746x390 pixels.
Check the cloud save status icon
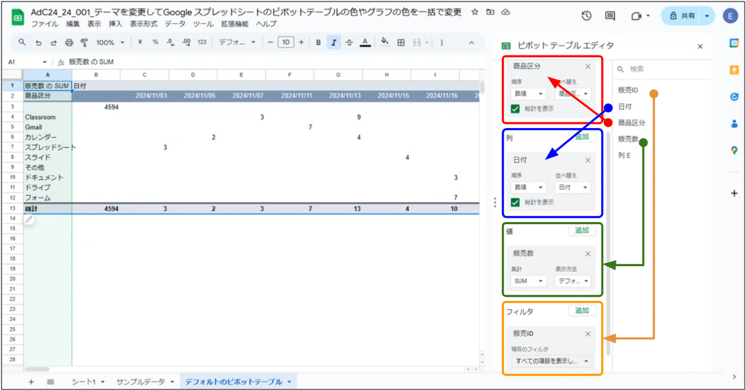(506, 12)
